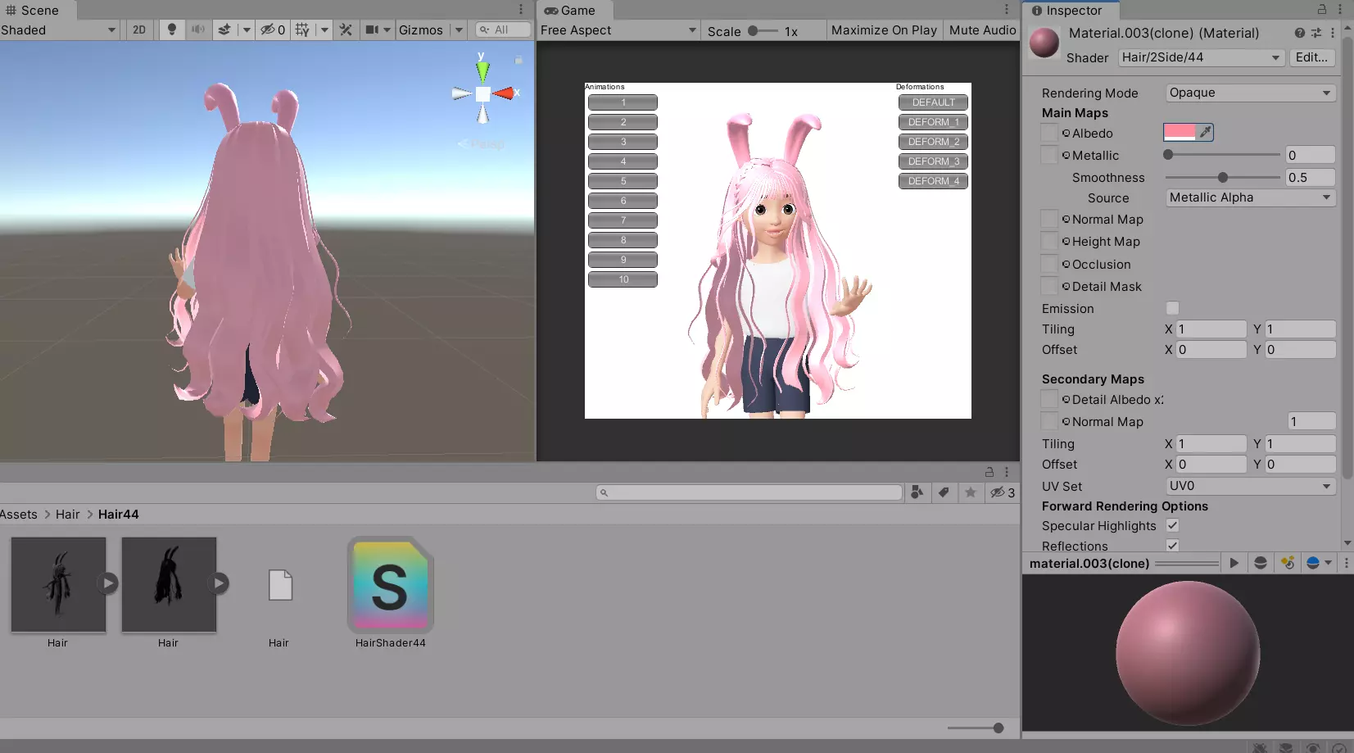Go to Assets in breadcrumb path
Screen dimensions: 1354x753
coord(18,514)
